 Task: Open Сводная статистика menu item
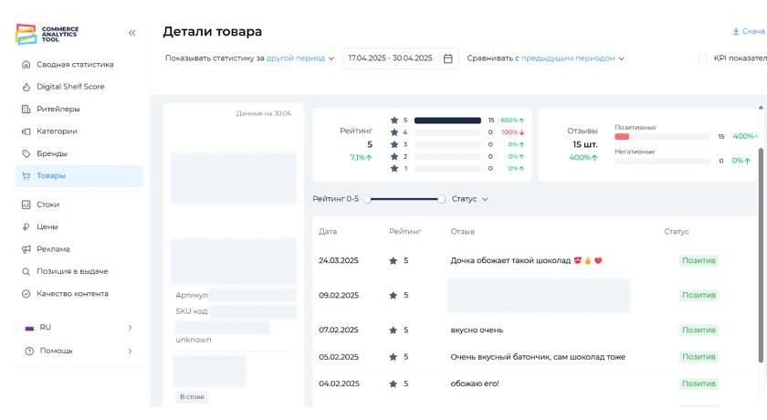[79, 65]
